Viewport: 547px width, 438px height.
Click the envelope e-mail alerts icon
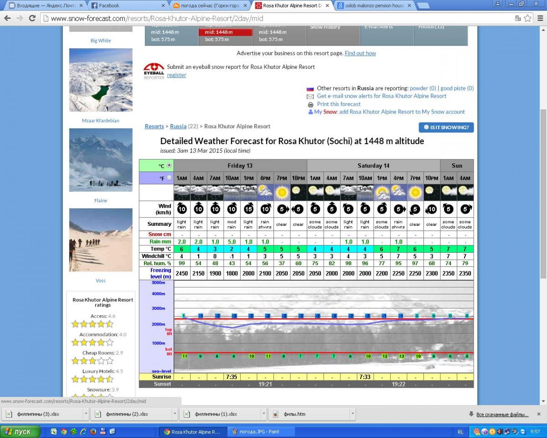(x=310, y=96)
